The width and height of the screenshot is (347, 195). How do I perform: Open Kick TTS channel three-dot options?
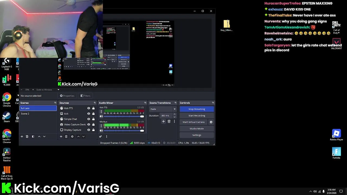pos(101,112)
